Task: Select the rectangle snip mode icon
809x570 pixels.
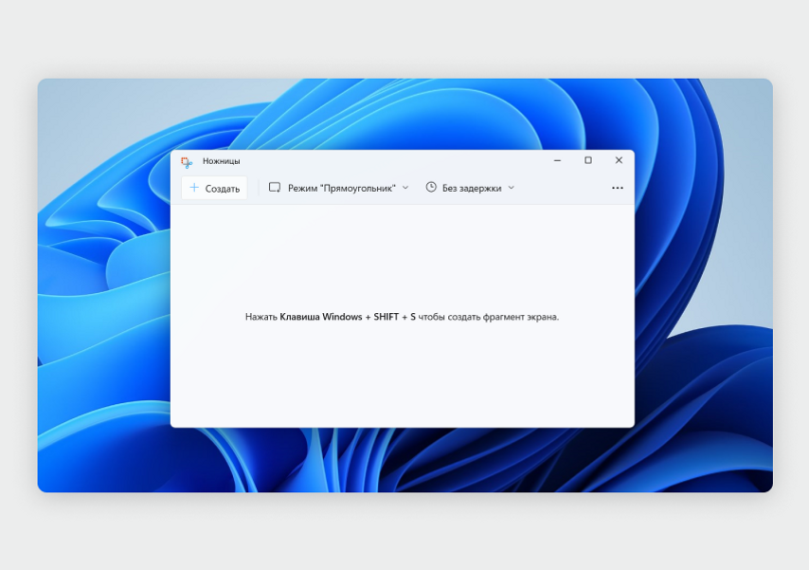Action: point(274,187)
